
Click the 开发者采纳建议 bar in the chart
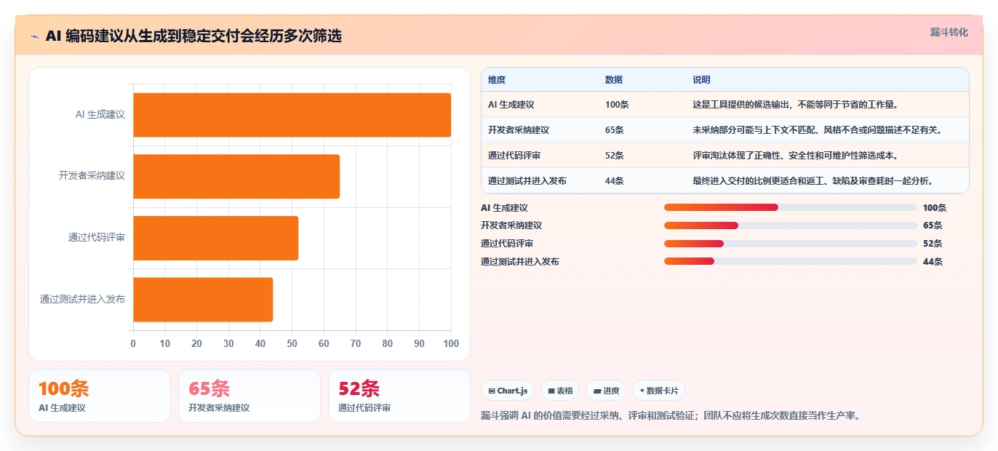click(236, 176)
